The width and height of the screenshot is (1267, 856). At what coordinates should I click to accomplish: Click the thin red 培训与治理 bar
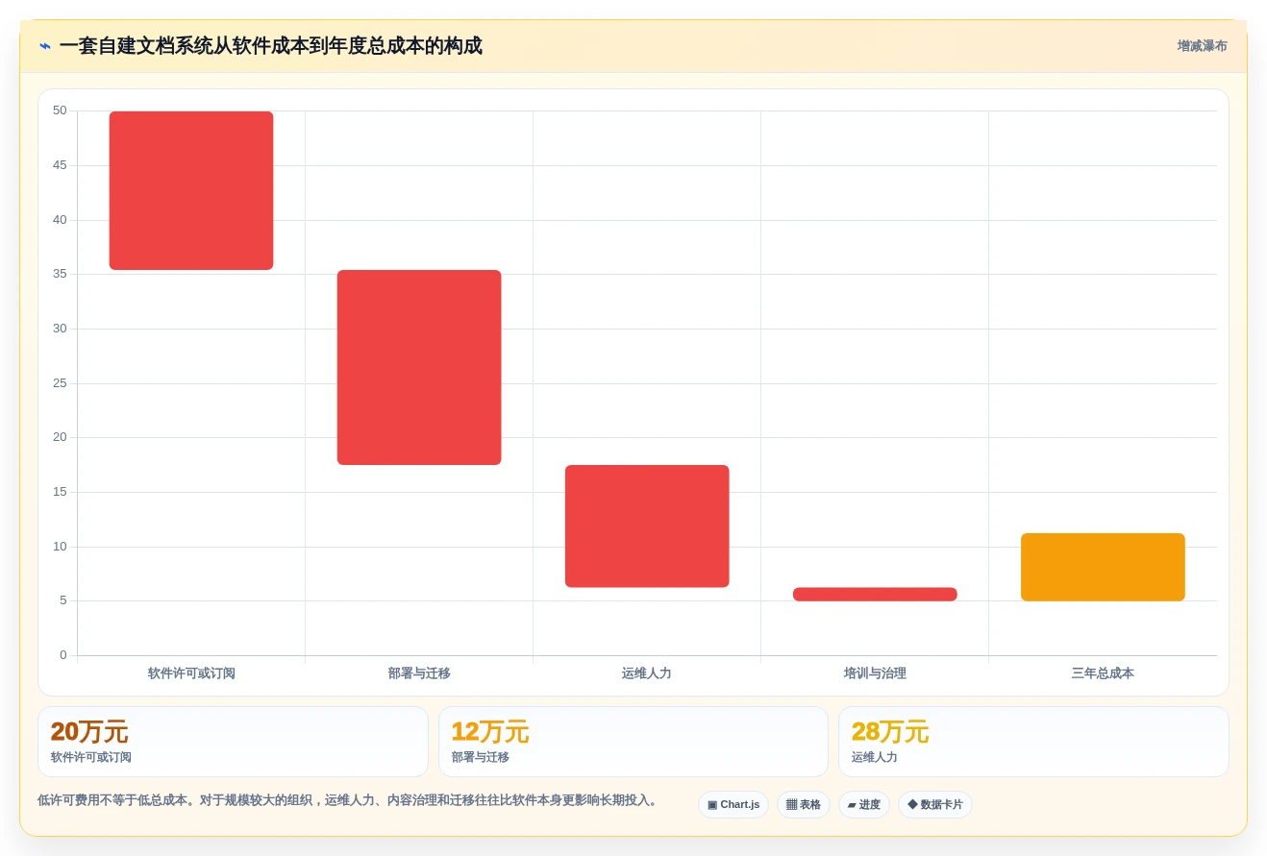click(875, 594)
